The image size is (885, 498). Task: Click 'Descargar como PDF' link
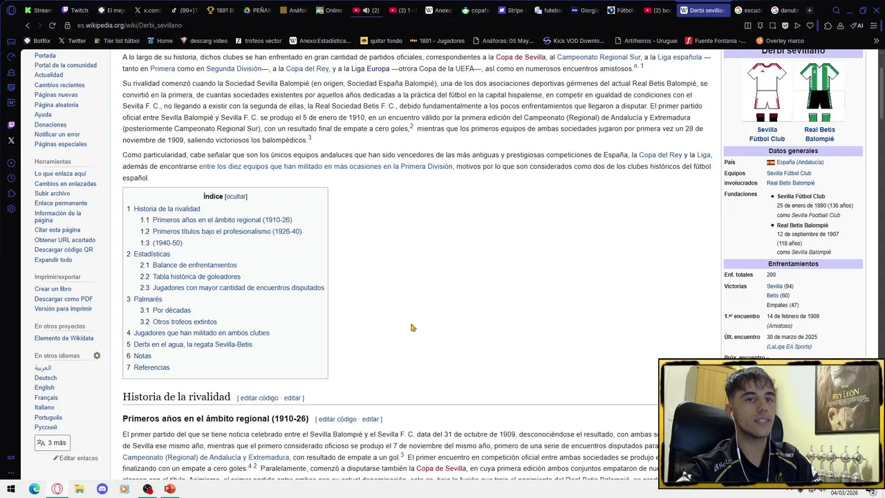(64, 299)
